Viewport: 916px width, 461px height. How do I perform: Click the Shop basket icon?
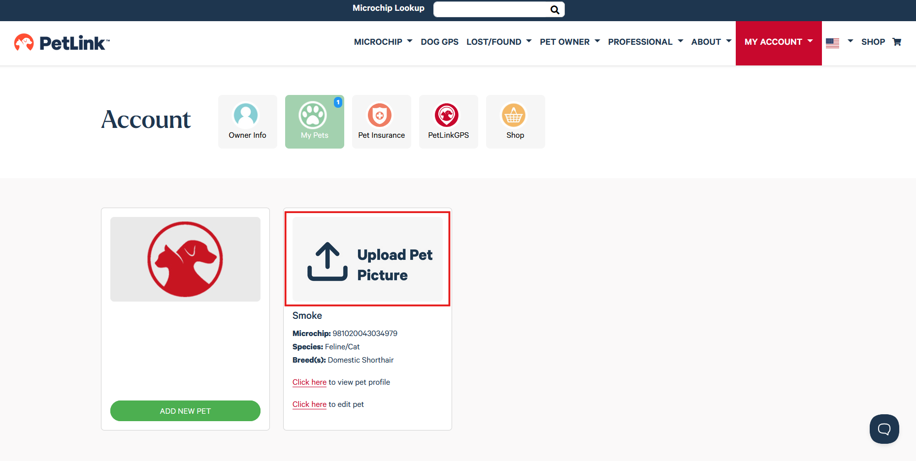point(514,115)
